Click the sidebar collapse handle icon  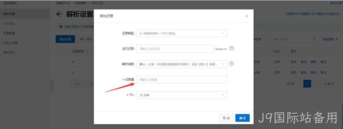tap(52, 87)
